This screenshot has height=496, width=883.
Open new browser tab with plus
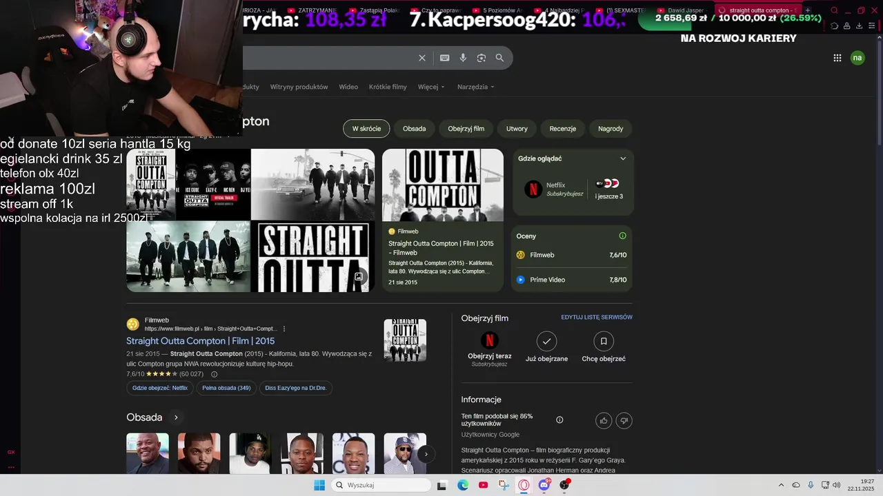click(808, 10)
